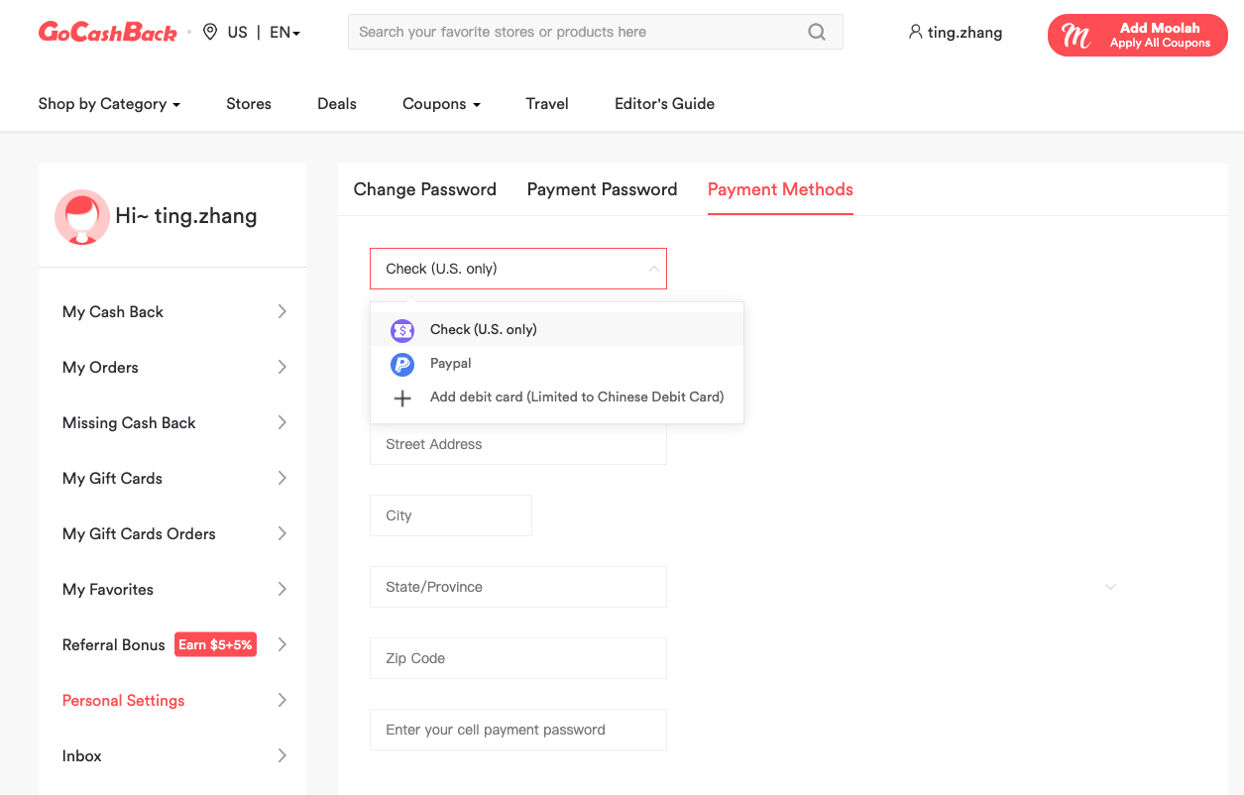Click the City input field

(x=451, y=515)
